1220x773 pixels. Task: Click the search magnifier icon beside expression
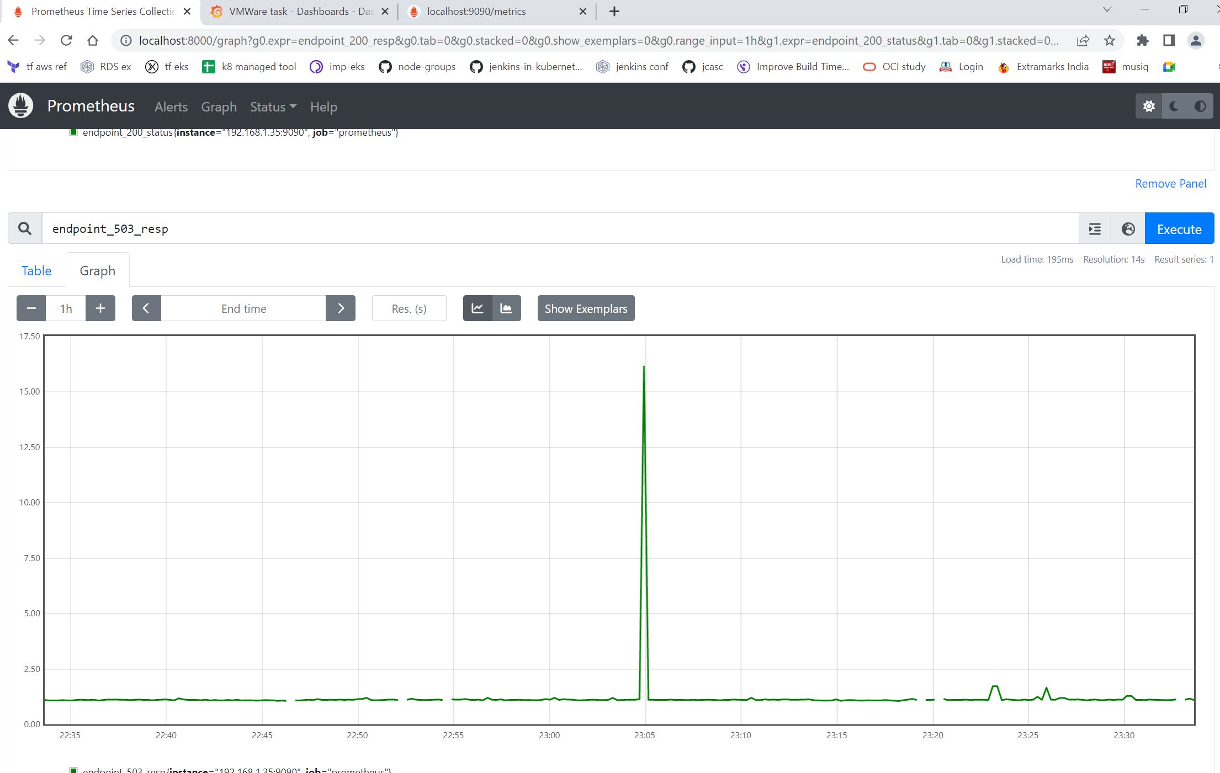coord(25,228)
